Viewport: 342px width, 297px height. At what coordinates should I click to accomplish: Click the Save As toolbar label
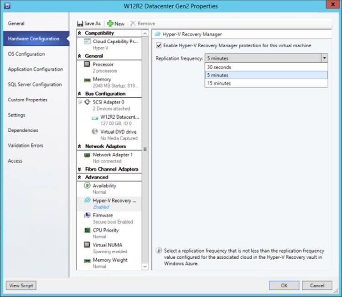(x=93, y=24)
